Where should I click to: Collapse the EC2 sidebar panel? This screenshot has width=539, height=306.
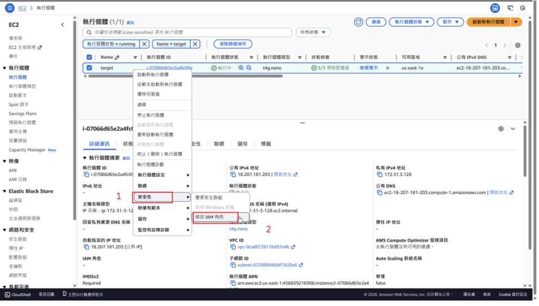pos(62,25)
